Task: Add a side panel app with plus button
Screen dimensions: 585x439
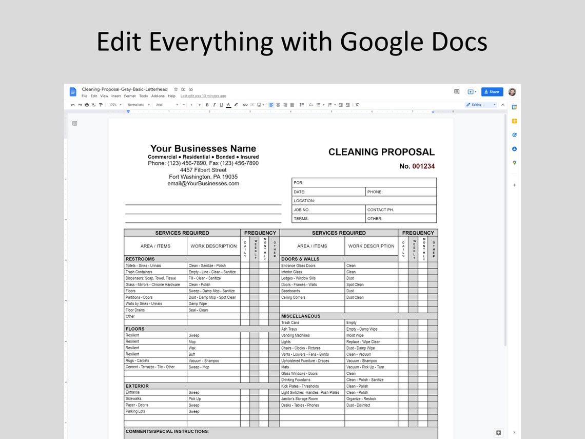Action: click(x=514, y=185)
